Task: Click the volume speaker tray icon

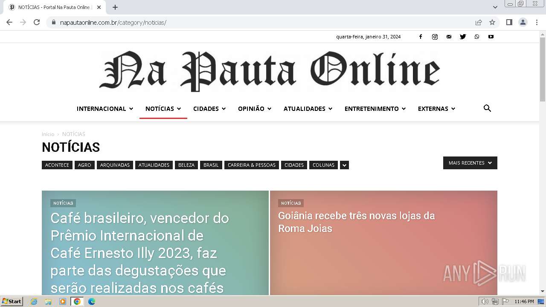Action: (x=485, y=301)
